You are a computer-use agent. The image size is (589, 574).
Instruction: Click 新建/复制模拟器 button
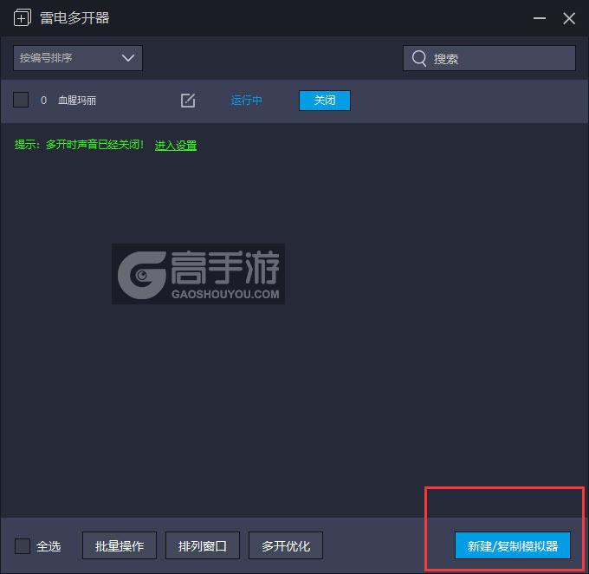point(513,545)
